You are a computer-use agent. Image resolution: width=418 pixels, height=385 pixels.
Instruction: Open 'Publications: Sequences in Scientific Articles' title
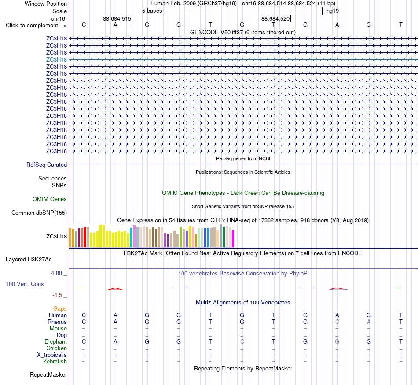243,172
